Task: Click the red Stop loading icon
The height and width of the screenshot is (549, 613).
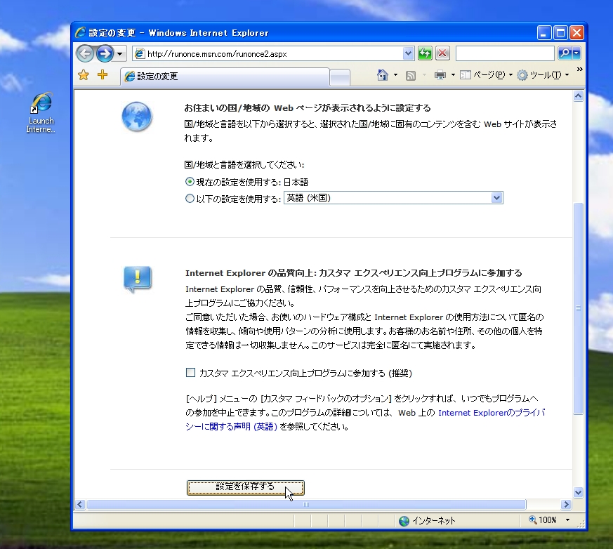Action: click(x=442, y=53)
